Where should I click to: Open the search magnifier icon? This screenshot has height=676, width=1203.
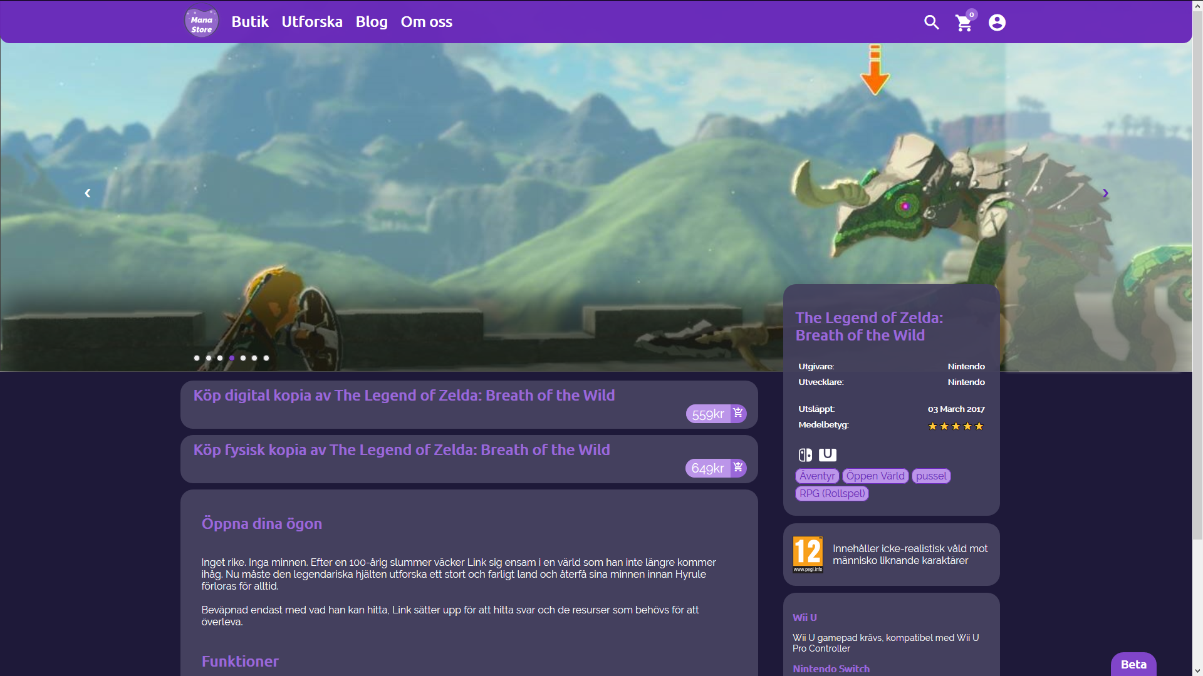click(931, 23)
